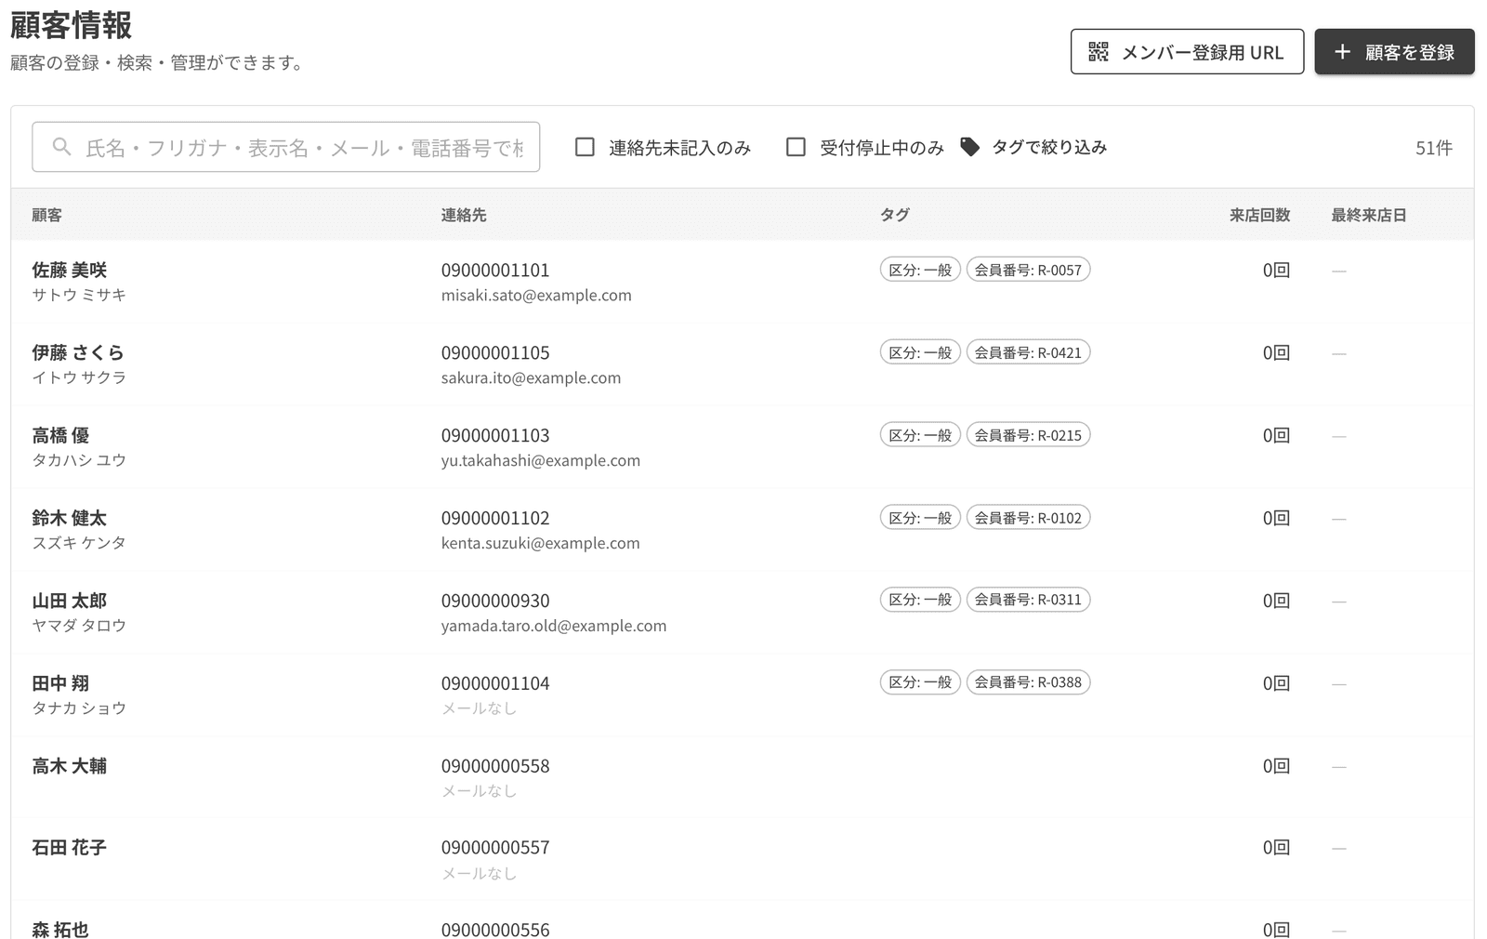Click the tag icon to filter by tags
Screen dimensions: 1487x939
pos(969,147)
